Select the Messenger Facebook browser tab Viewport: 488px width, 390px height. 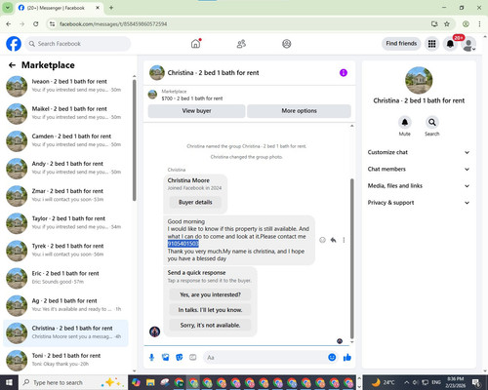[x=59, y=8]
